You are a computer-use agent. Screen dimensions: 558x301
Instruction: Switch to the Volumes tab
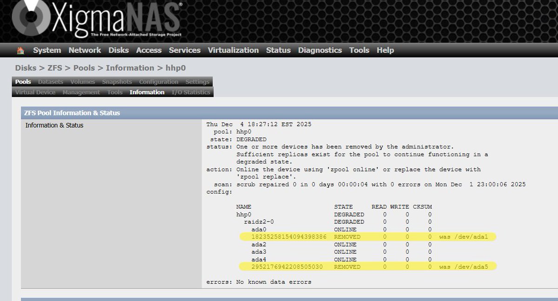[x=83, y=82]
